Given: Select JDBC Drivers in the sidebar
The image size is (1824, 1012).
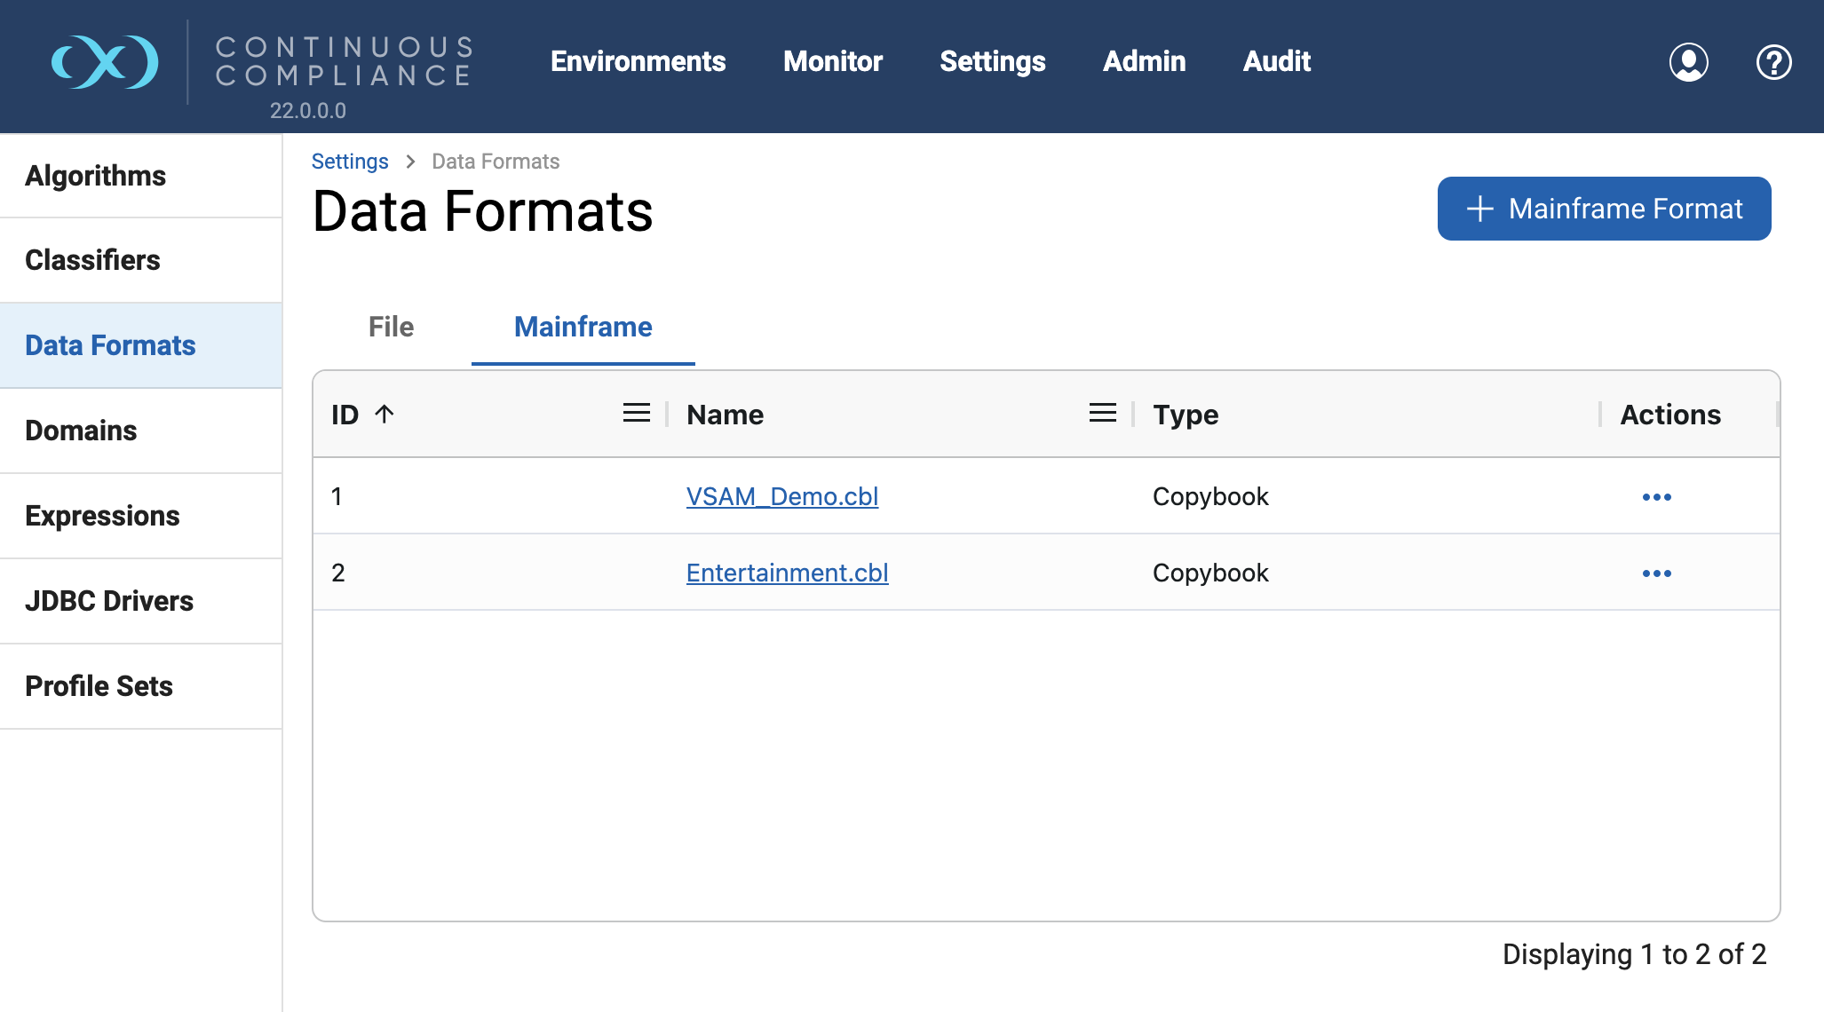Looking at the screenshot, I should (x=108, y=601).
